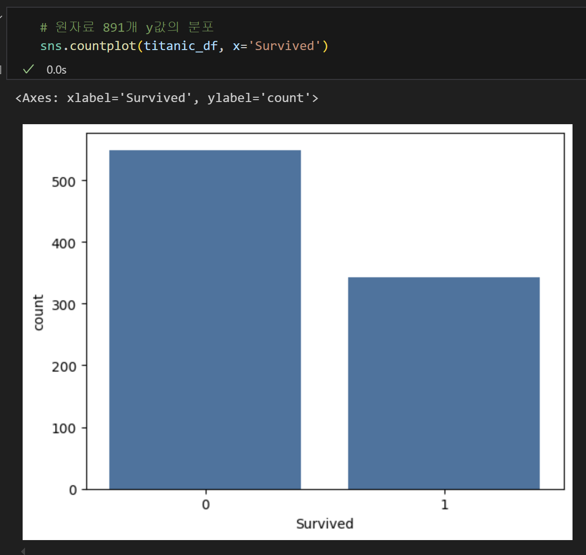Viewport: 586px width, 555px height.
Task: Click the Survived x-axis label
Action: pos(325,524)
